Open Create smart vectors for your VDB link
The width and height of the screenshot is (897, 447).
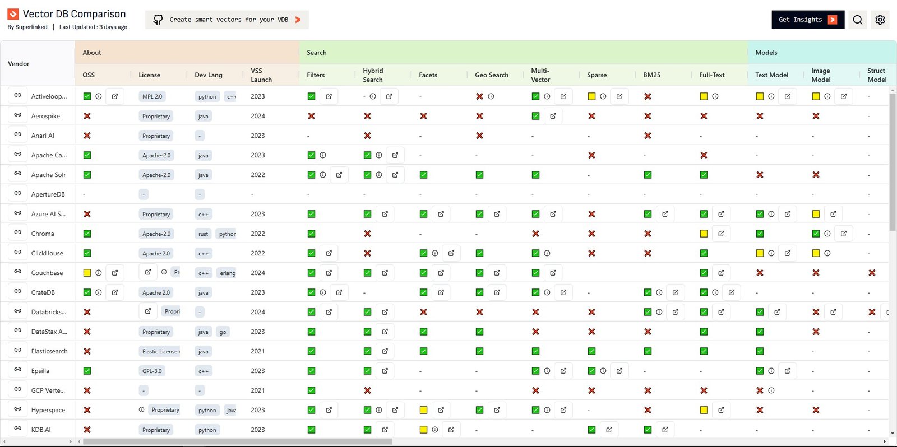click(x=227, y=20)
